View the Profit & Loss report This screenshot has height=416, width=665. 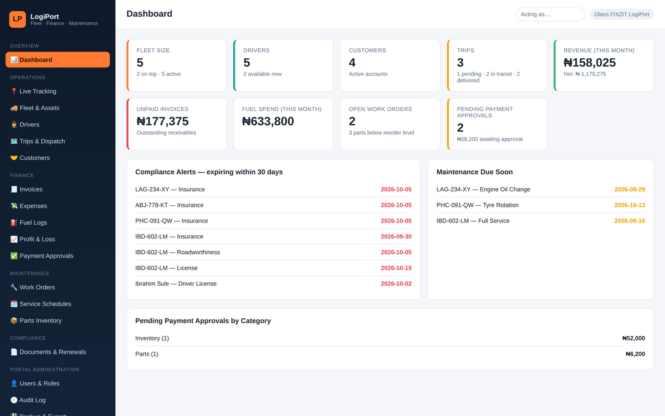(58, 240)
